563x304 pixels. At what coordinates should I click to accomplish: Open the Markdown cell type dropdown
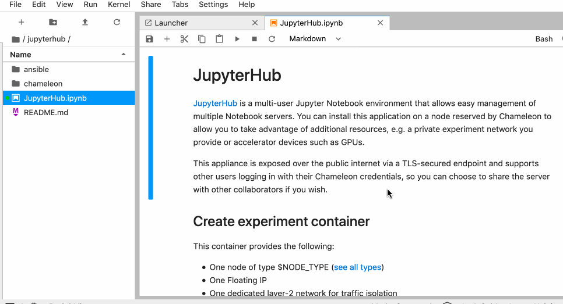click(x=315, y=39)
